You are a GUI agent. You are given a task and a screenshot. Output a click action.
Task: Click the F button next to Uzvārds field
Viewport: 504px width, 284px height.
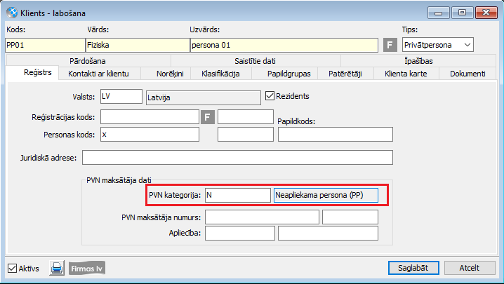pyautogui.click(x=390, y=45)
